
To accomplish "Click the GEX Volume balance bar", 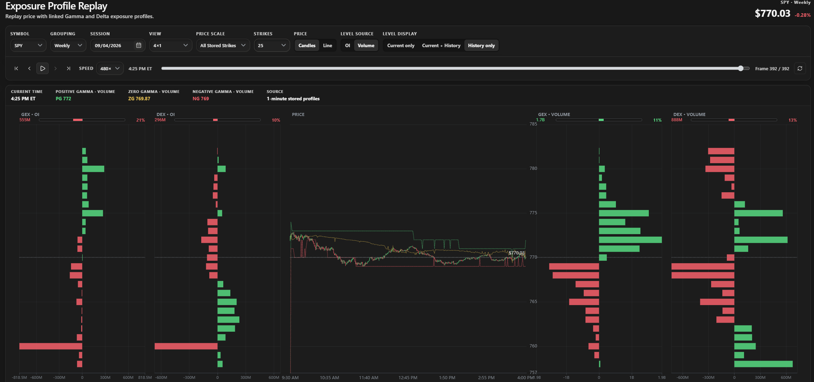I will click(x=599, y=120).
